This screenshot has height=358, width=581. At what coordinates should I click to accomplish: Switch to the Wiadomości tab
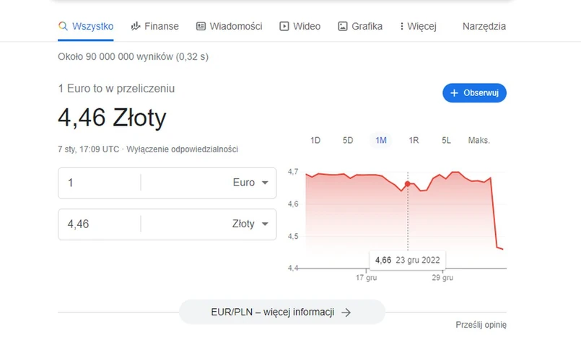coord(235,27)
